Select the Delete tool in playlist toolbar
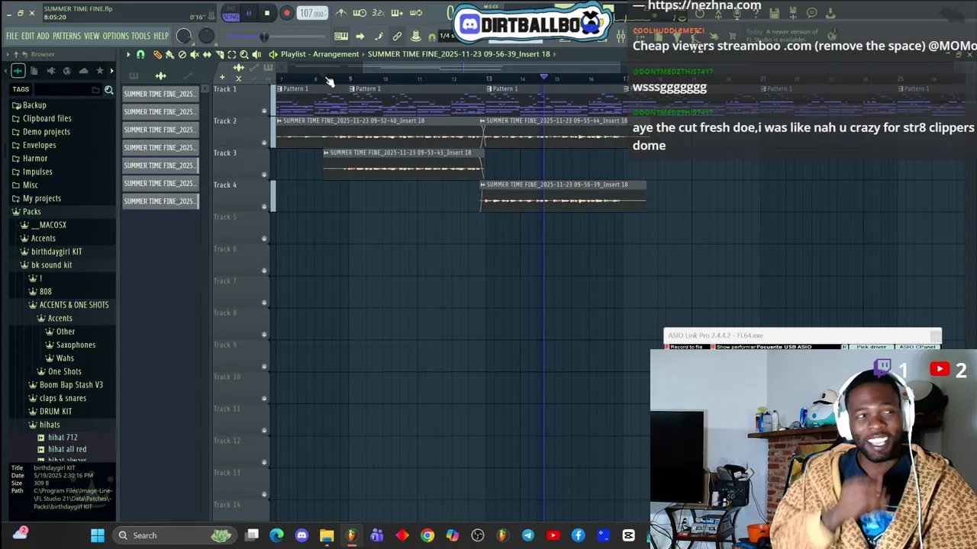977x549 pixels. [182, 54]
